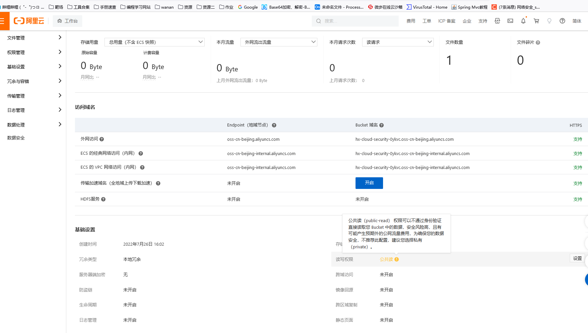Screen dimensions: 588x333
Task: Expand the 冗余与容错 sidebar section
Action: pos(33,81)
